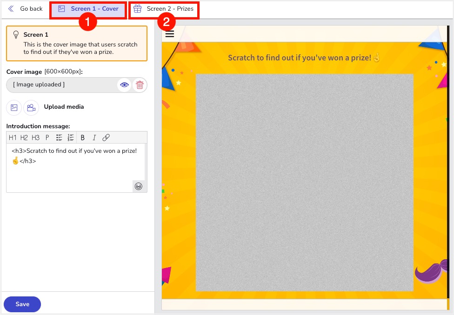
Task: Click inside the Introduction message text area
Action: click(x=74, y=172)
